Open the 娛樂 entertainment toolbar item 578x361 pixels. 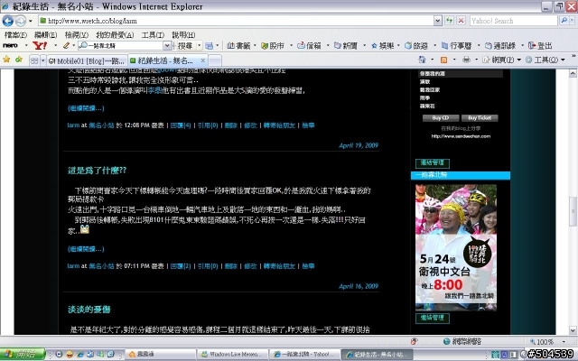coord(383,46)
